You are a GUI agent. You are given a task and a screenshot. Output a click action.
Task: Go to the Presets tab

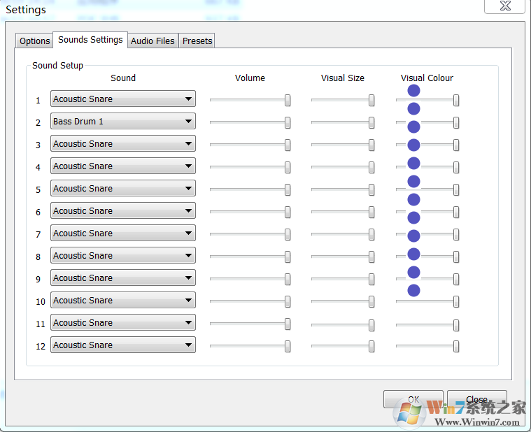197,41
